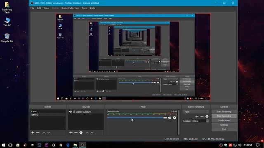Select the This PC desktop icon
Viewport: 264px width, 148px height.
point(7,22)
